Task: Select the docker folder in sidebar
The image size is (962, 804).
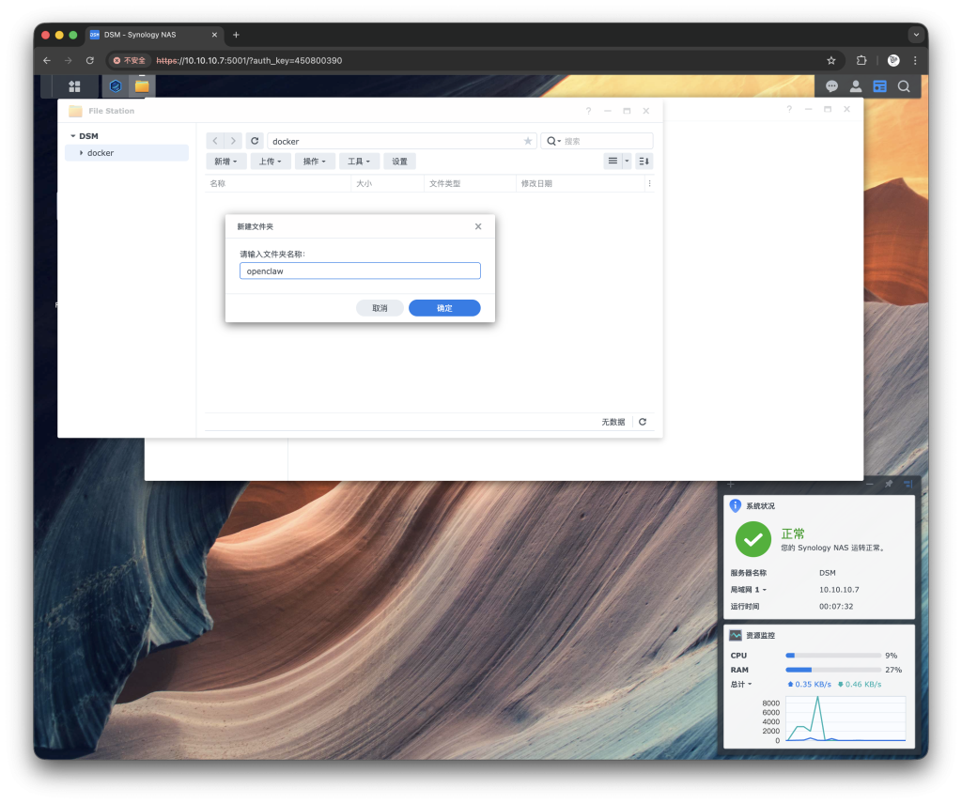Action: [x=101, y=153]
